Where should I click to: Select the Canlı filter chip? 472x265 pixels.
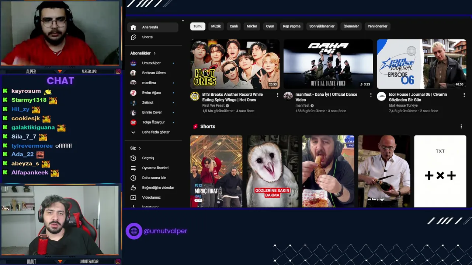point(234,26)
